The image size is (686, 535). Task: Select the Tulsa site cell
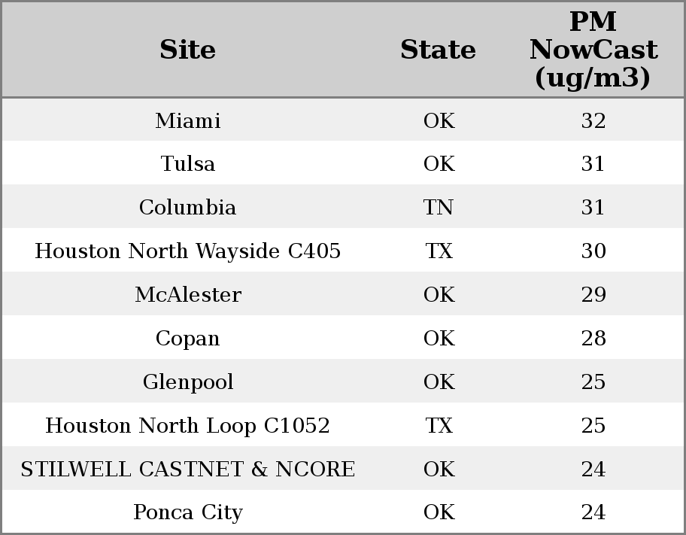[188, 163]
